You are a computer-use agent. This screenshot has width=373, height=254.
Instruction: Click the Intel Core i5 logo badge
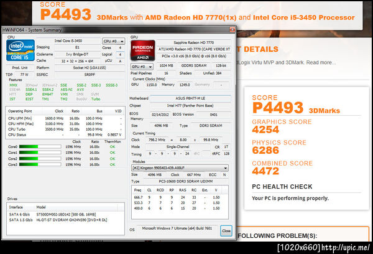[21, 50]
